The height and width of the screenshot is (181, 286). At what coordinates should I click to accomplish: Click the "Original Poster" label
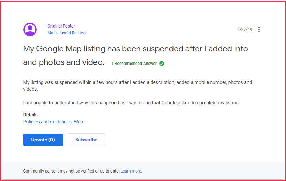click(x=61, y=26)
